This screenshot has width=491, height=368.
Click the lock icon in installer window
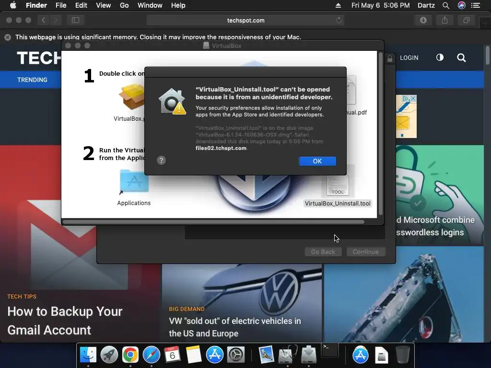click(x=390, y=58)
